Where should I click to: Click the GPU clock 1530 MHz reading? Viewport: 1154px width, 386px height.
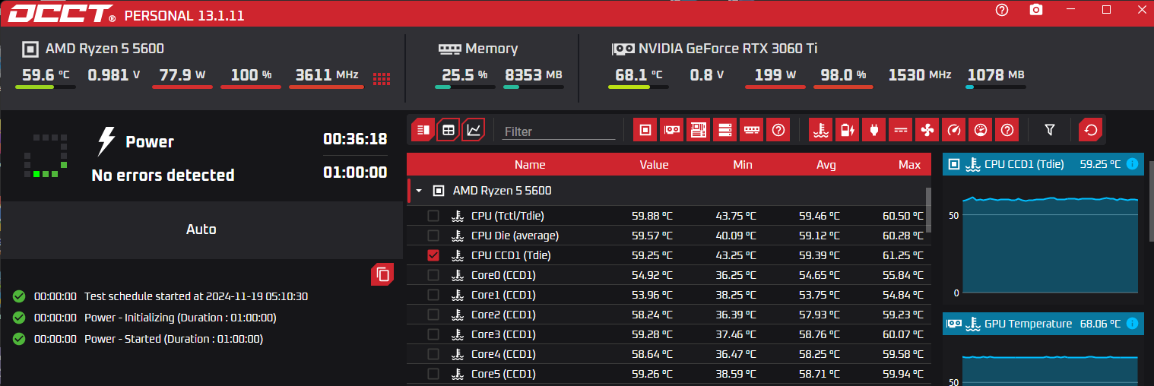point(920,74)
